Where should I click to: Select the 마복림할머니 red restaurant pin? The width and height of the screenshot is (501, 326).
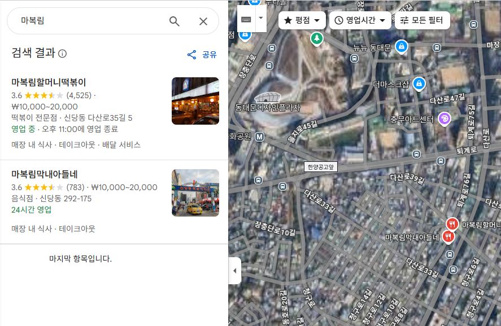tap(452, 224)
